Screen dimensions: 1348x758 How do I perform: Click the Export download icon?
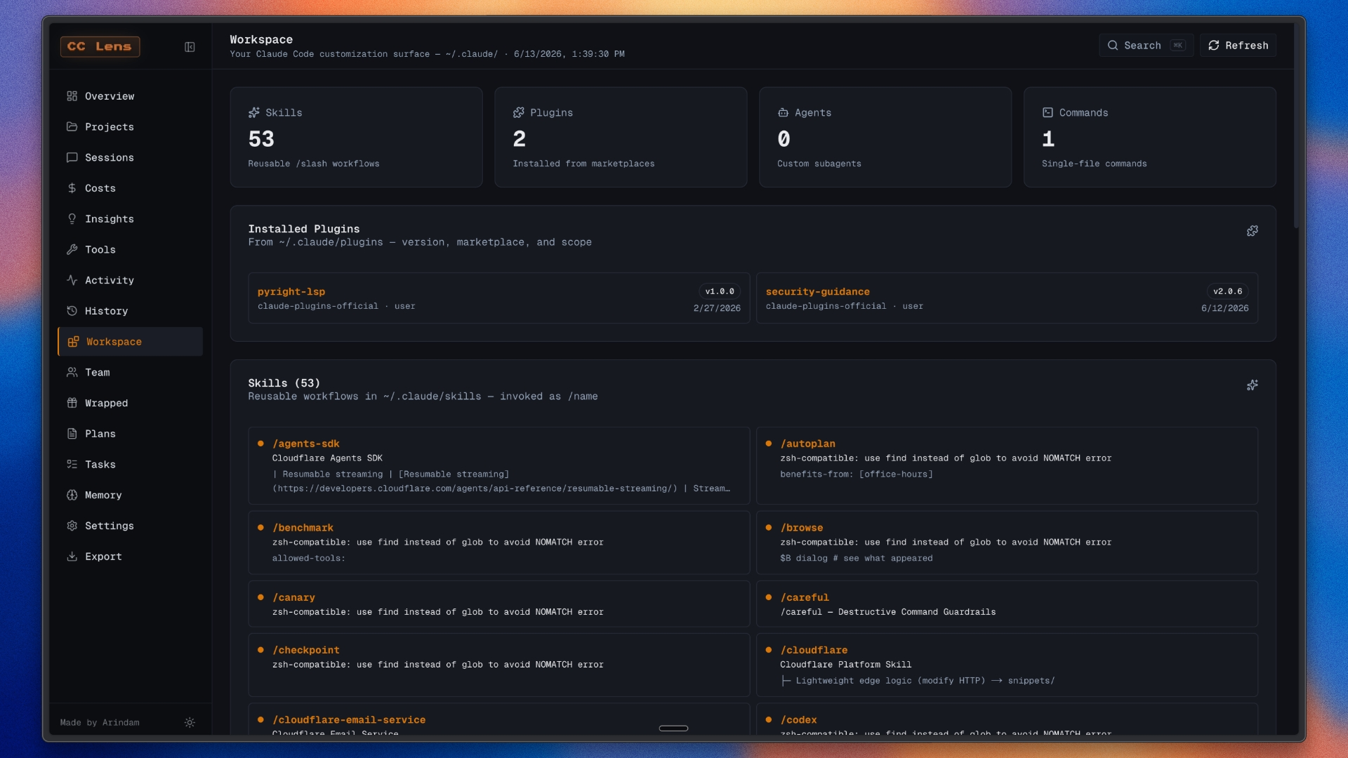pos(72,557)
